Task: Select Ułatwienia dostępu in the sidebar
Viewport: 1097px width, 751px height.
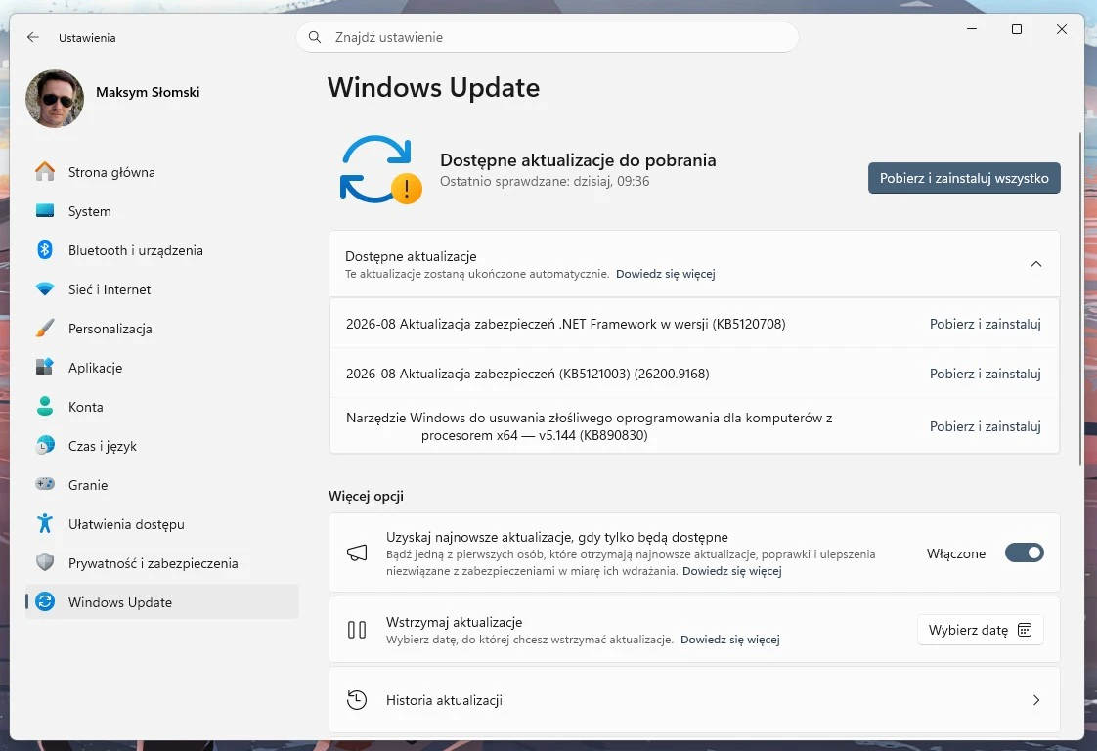Action: pos(162,524)
